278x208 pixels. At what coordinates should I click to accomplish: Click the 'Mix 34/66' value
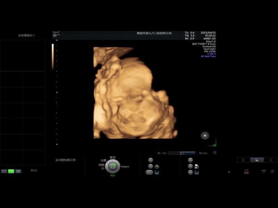pyautogui.click(x=210, y=51)
